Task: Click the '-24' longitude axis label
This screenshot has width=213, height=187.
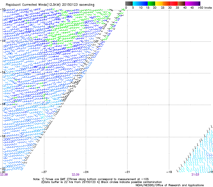Action: [86, 172]
